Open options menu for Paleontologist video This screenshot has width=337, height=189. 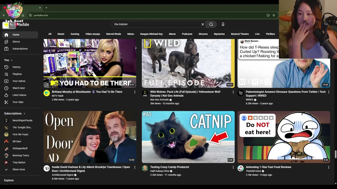[329, 92]
